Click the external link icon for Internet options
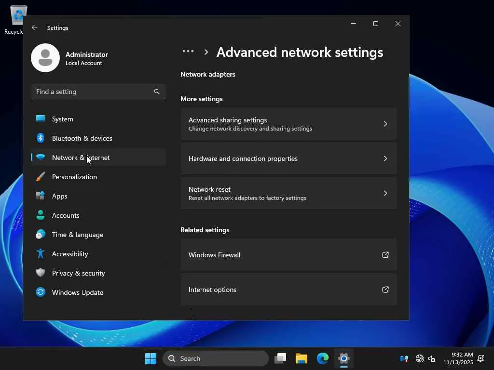Screen dimensions: 494x370 click(x=385, y=290)
